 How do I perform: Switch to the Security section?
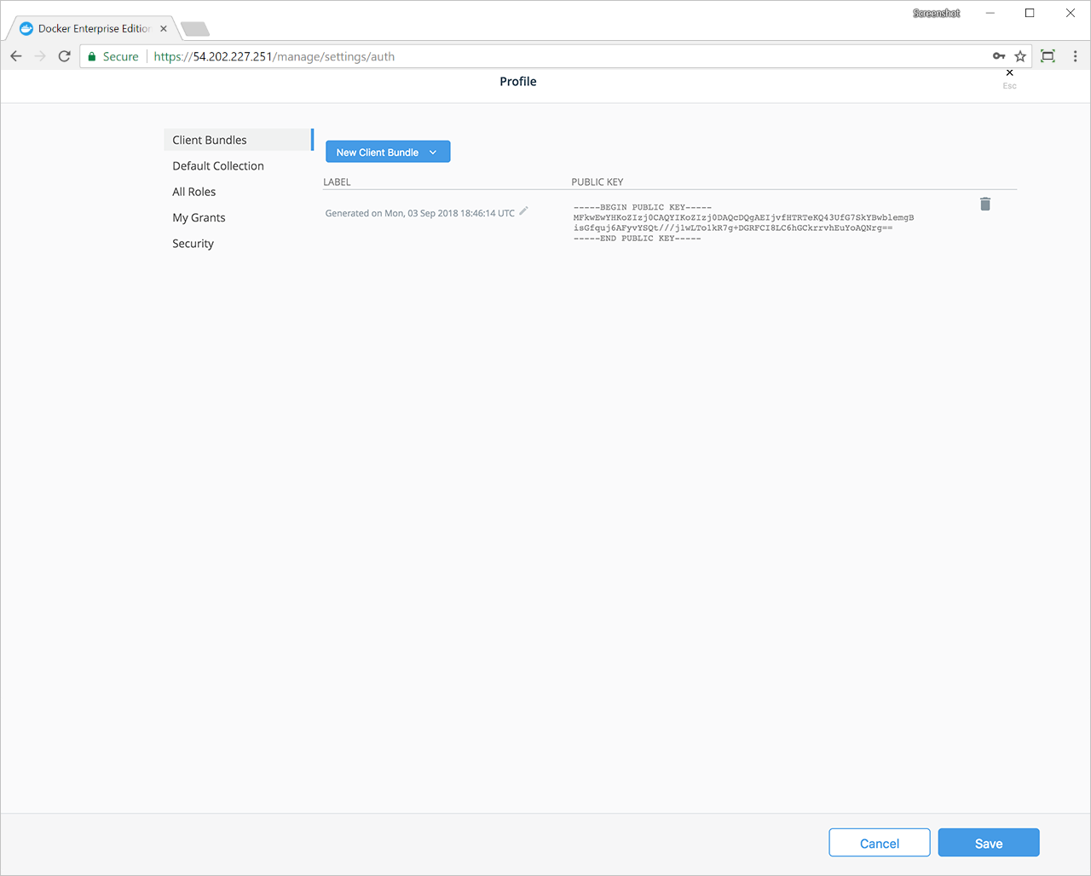(x=193, y=243)
